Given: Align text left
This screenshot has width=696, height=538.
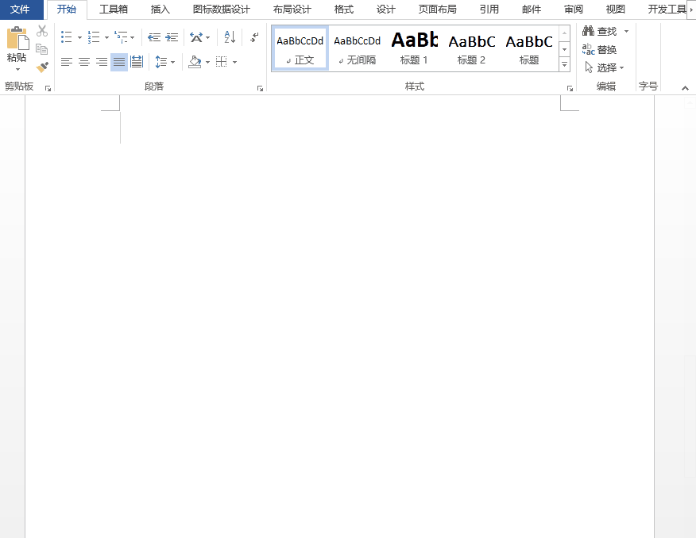Looking at the screenshot, I should pos(67,62).
